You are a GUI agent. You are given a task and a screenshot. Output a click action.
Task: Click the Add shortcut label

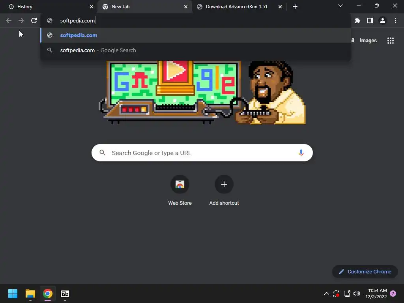[x=224, y=203]
